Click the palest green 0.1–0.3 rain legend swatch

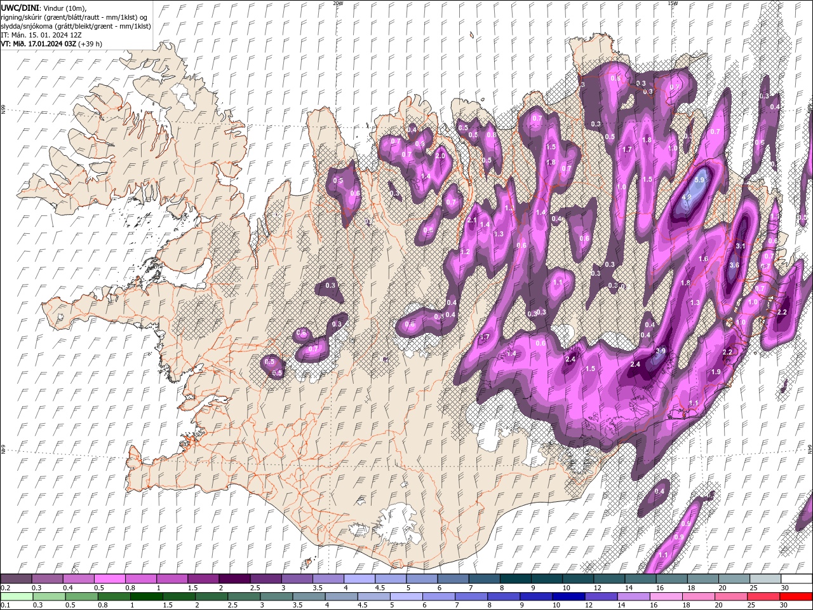16,597
